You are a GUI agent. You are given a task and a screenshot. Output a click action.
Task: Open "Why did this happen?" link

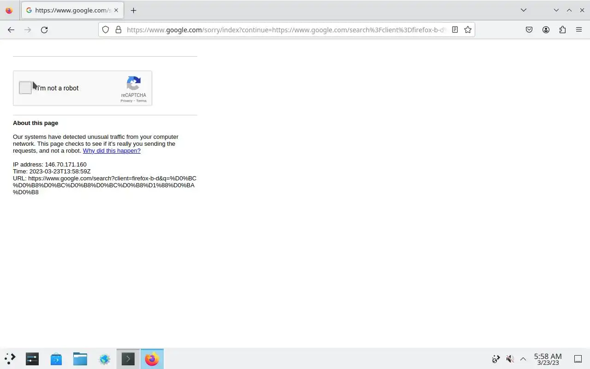[112, 150]
